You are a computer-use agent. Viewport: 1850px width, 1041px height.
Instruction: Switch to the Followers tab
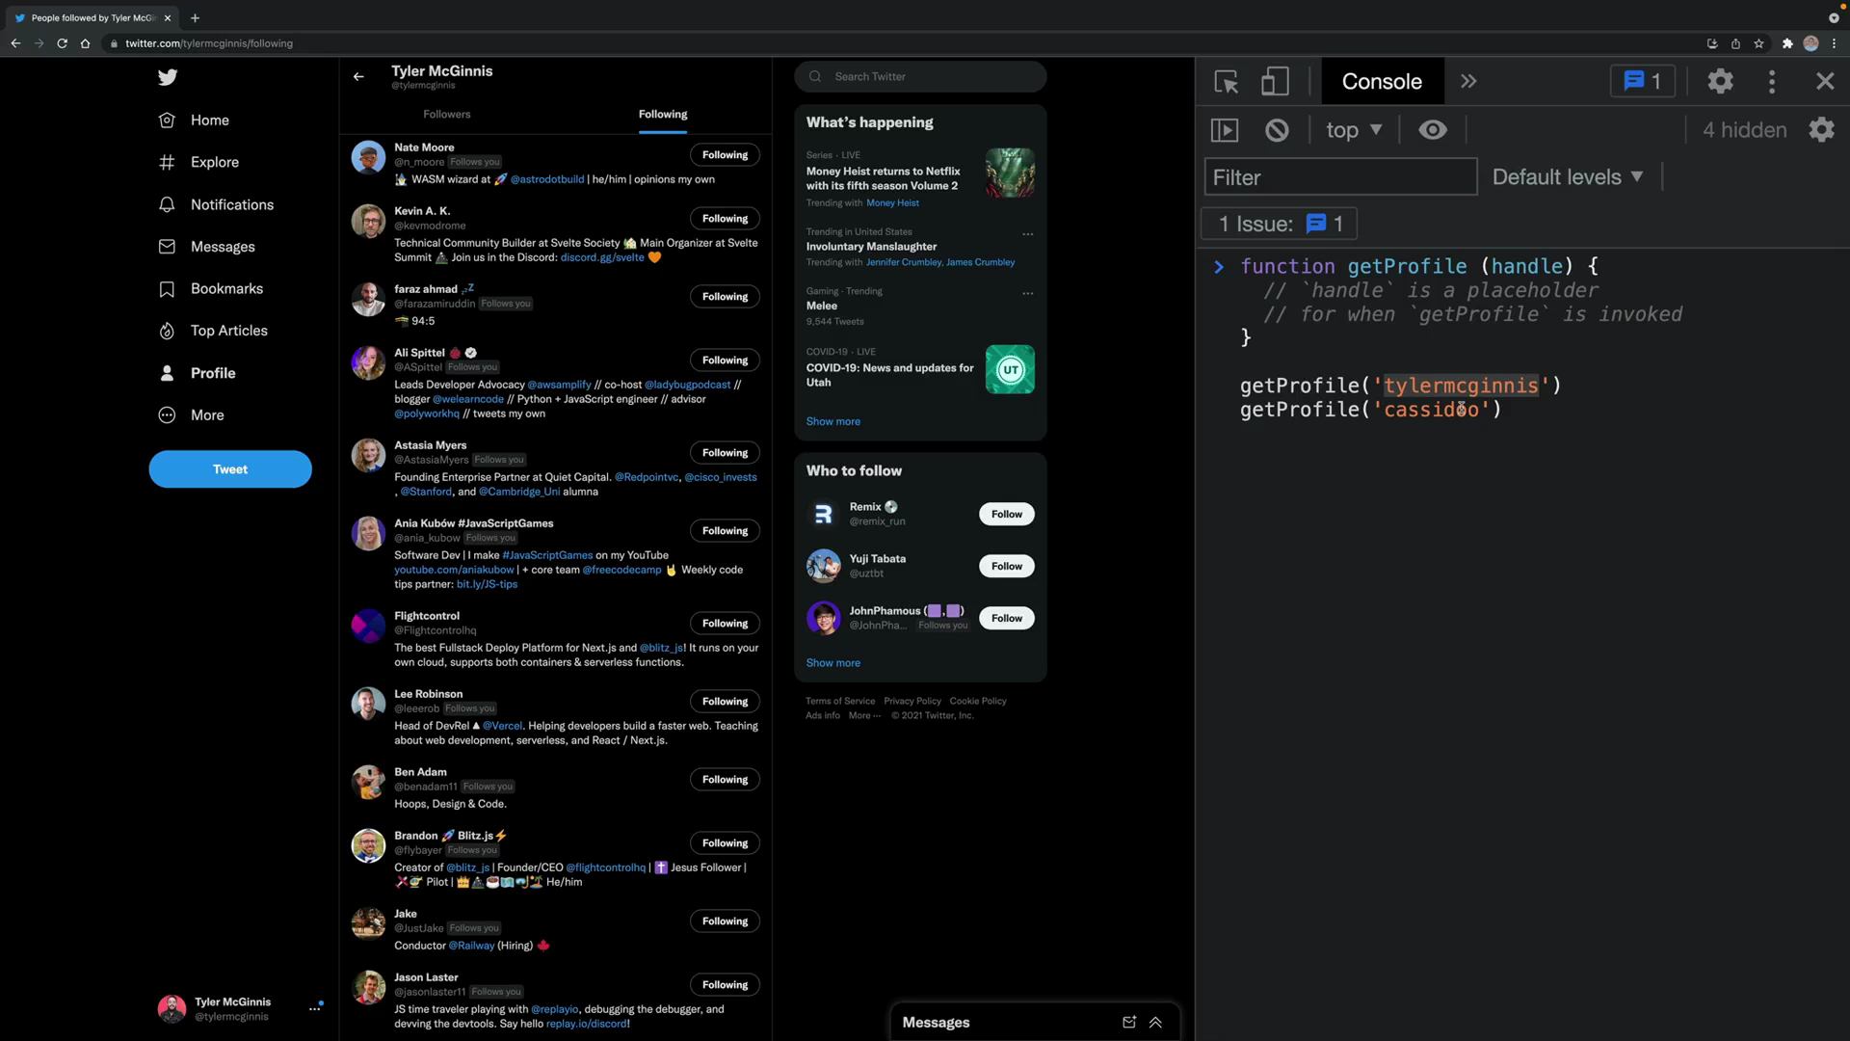pyautogui.click(x=447, y=115)
